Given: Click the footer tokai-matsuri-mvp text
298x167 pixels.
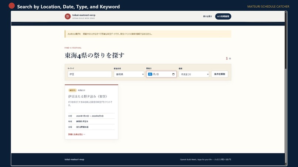Looking at the screenshot, I should (74, 159).
